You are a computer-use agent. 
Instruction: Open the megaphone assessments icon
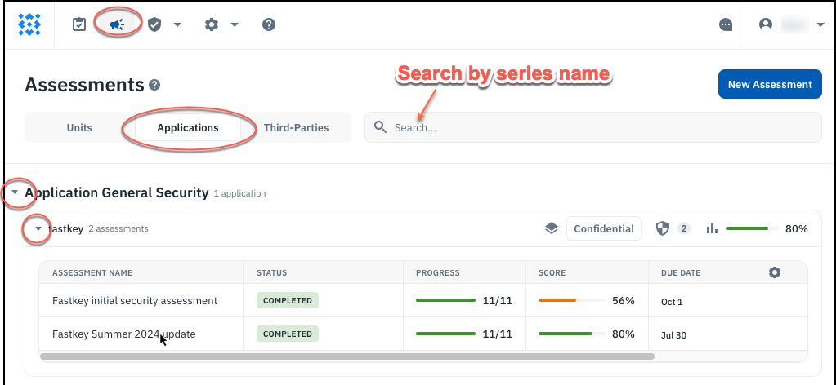(x=118, y=24)
